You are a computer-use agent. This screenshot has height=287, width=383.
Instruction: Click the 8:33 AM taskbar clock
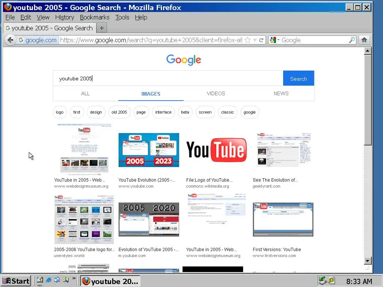(359, 281)
